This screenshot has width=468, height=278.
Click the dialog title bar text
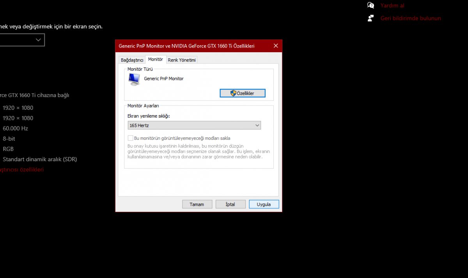(x=186, y=46)
